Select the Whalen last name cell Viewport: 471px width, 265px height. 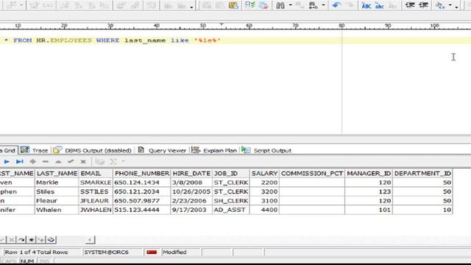[x=57, y=210]
